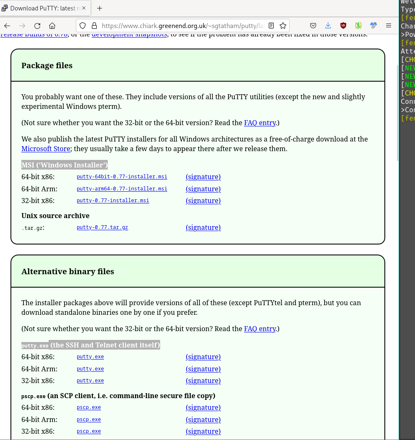This screenshot has height=440, width=415.
Task: Click the page vertical scrollbar thumb
Action: 397,113
